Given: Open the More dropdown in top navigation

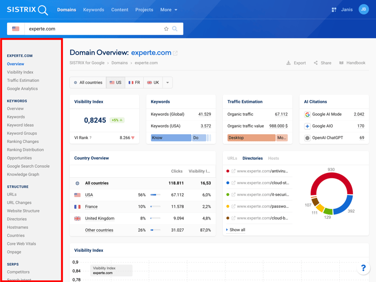Looking at the screenshot, I should pos(169,9).
